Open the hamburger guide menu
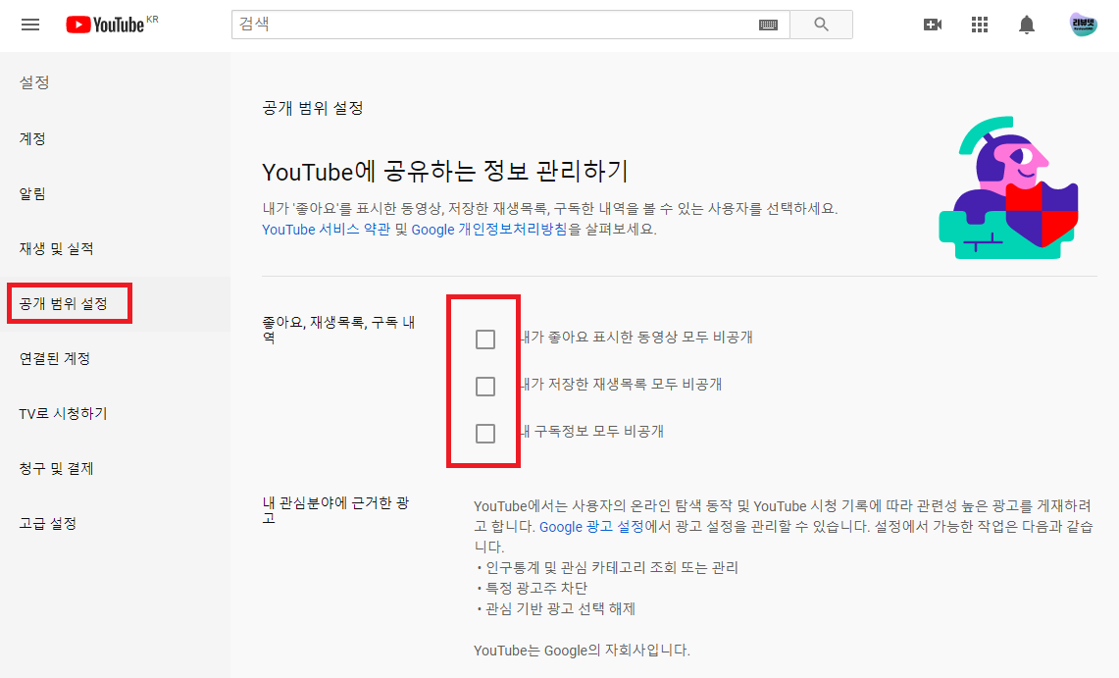1119x678 pixels. coord(30,25)
